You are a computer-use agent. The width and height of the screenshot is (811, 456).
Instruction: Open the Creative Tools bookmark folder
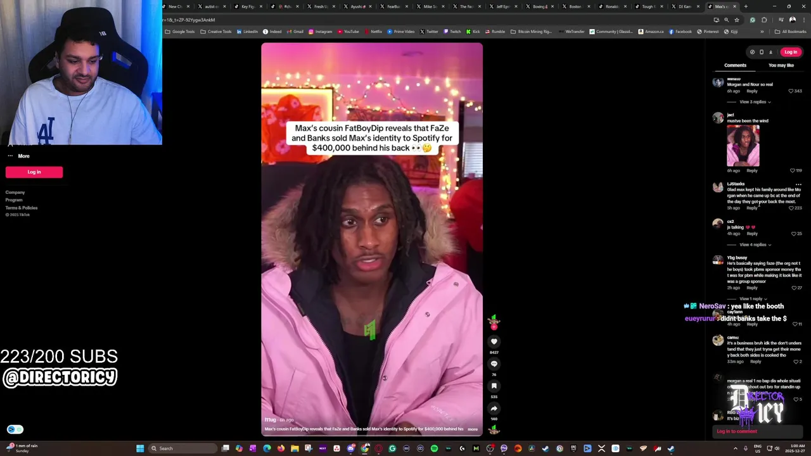click(x=216, y=32)
